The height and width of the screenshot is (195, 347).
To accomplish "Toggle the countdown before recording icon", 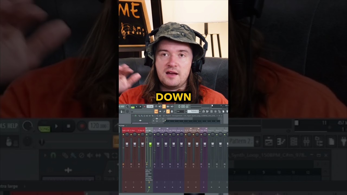I will pos(164,106).
